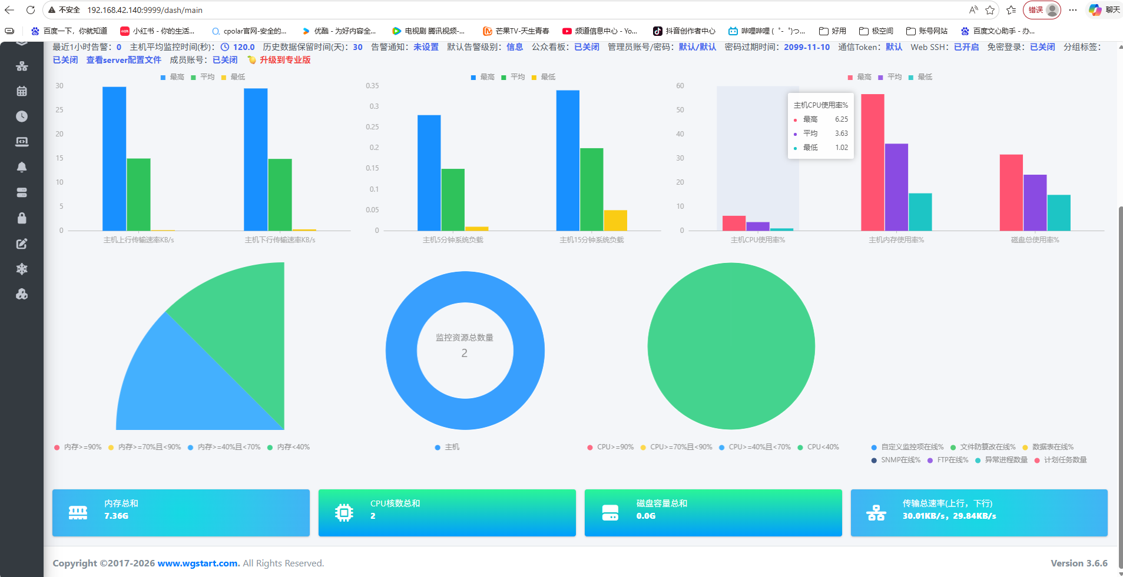The image size is (1123, 577).
Task: Click the Web SSH 已开启 status link
Action: point(966,47)
